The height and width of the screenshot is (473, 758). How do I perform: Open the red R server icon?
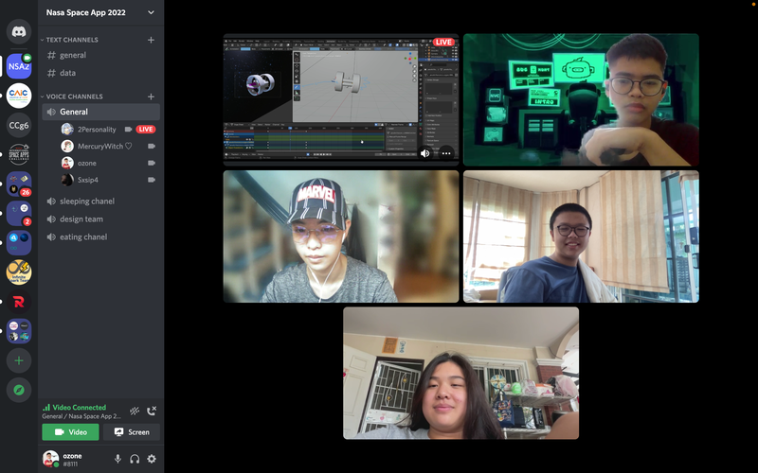(x=19, y=302)
